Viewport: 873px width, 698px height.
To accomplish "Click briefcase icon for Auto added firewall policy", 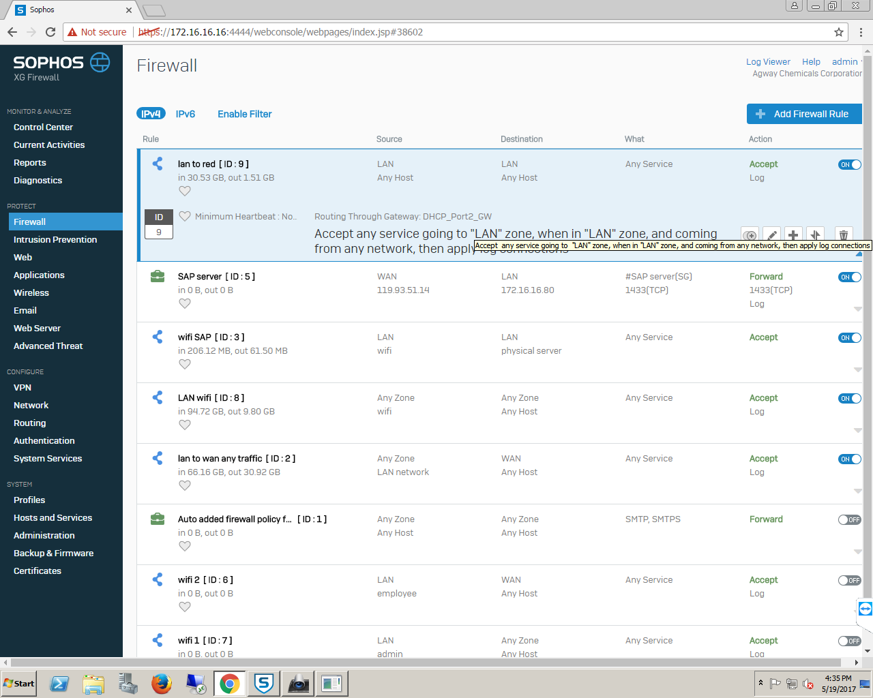I will pos(158,519).
